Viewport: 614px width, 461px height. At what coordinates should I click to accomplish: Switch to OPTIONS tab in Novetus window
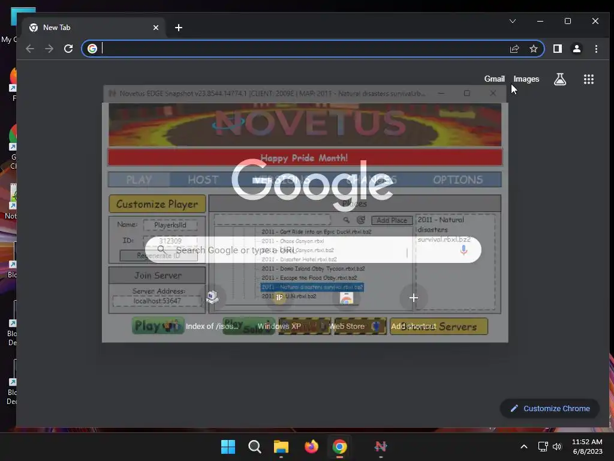[x=458, y=179]
